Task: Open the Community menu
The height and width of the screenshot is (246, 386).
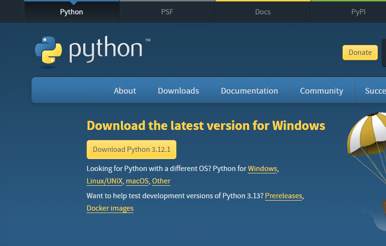Action: tap(321, 91)
